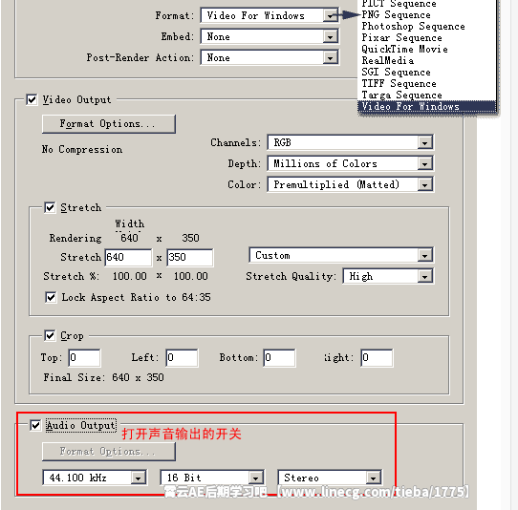Click the Stretch width field 640
This screenshot has width=518, height=510.
point(128,257)
